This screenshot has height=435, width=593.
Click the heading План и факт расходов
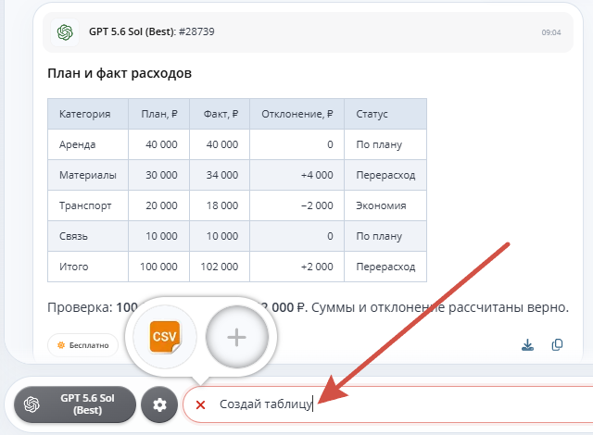(120, 73)
